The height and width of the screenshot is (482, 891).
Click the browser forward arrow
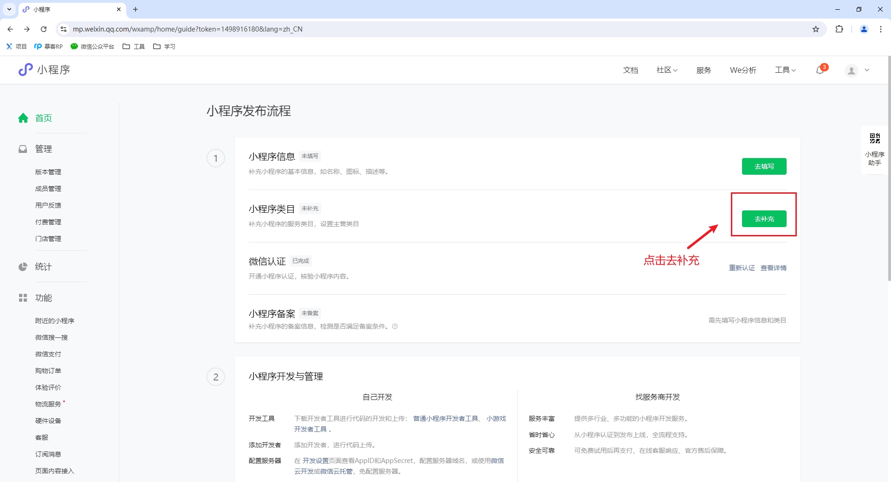pyautogui.click(x=27, y=29)
